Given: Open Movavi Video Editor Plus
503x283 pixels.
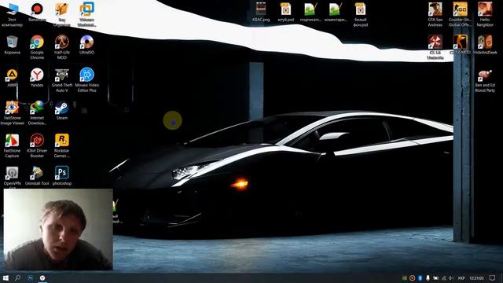Looking at the screenshot, I should pos(86,80).
